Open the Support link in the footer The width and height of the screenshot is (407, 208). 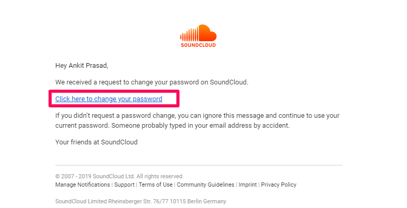pyautogui.click(x=124, y=185)
